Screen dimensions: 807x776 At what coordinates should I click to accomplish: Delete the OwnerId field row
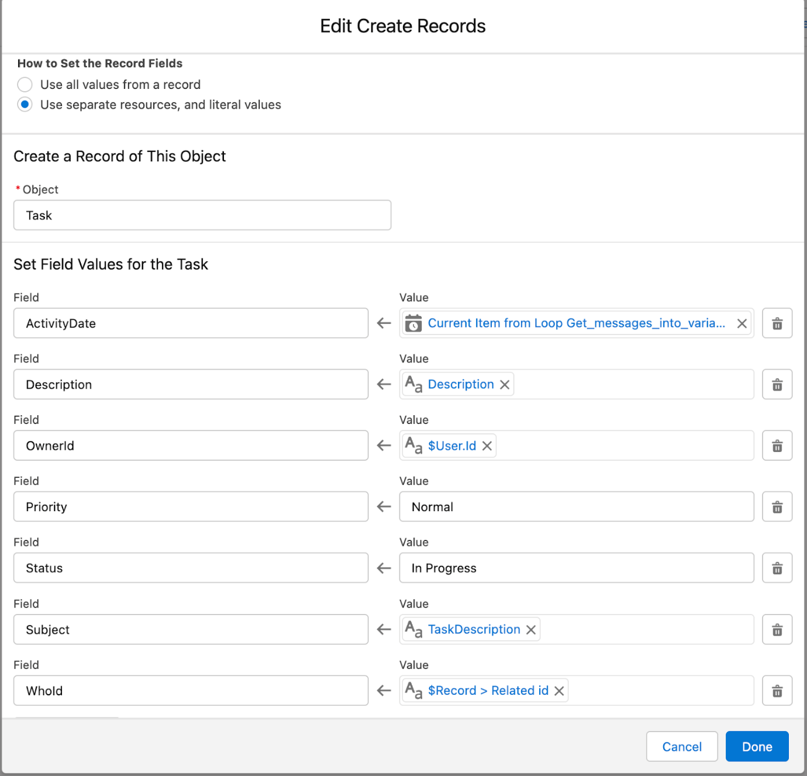point(777,446)
